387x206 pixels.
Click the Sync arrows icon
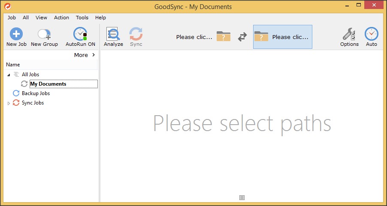click(x=136, y=34)
